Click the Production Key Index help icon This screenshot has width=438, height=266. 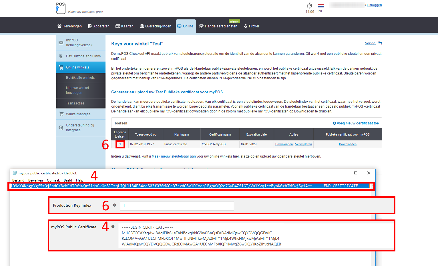click(x=115, y=205)
